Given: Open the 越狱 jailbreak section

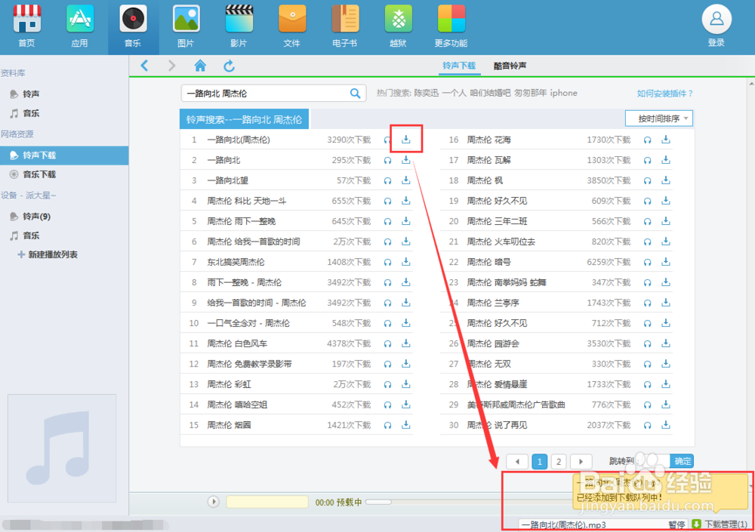Looking at the screenshot, I should [398, 26].
